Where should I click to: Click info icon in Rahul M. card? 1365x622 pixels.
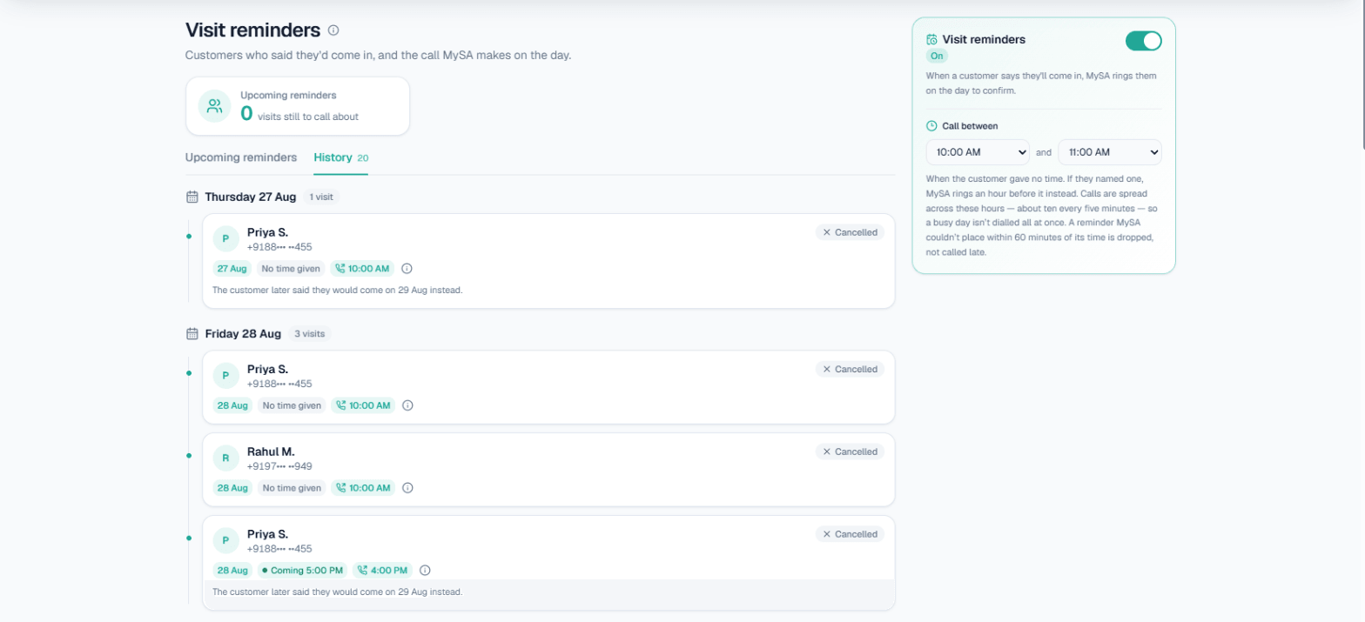coord(407,488)
